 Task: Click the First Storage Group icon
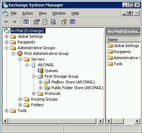point(40,76)
